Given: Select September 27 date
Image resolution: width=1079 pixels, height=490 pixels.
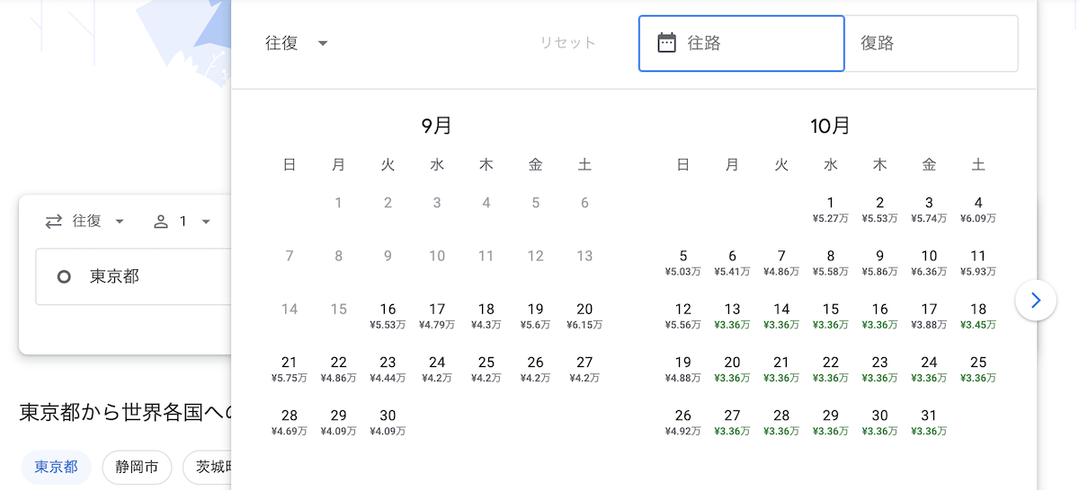Looking at the screenshot, I should pos(584,369).
